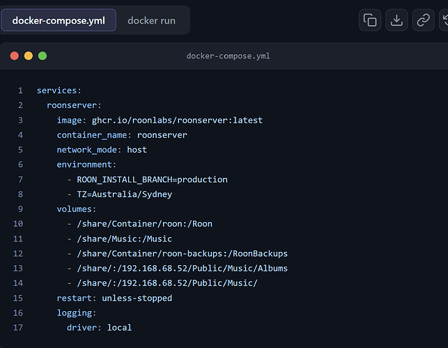The image size is (448, 348).
Task: Open the docker run tab
Action: (x=151, y=21)
